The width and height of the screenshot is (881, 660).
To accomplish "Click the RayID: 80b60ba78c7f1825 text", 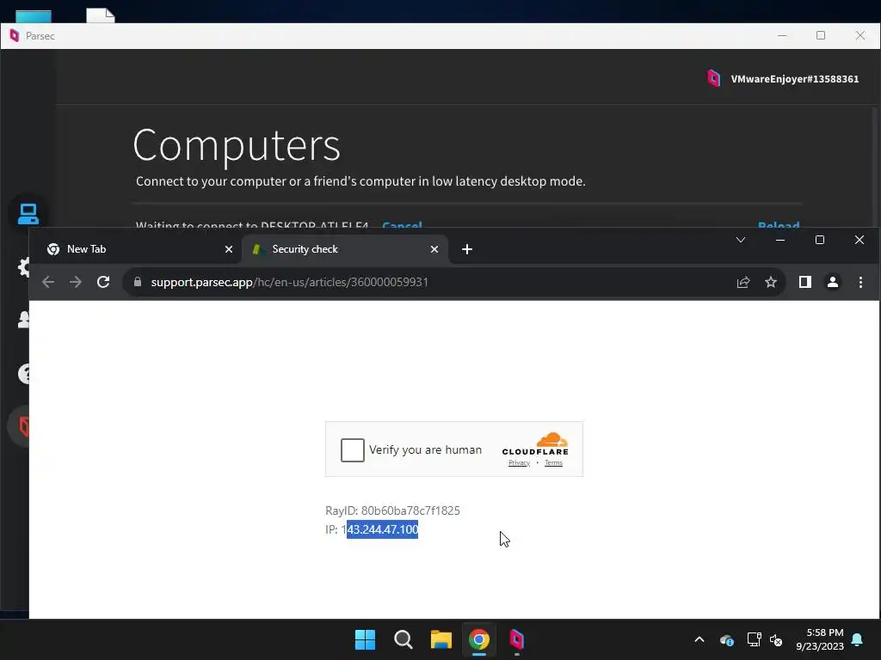I will pos(392,510).
